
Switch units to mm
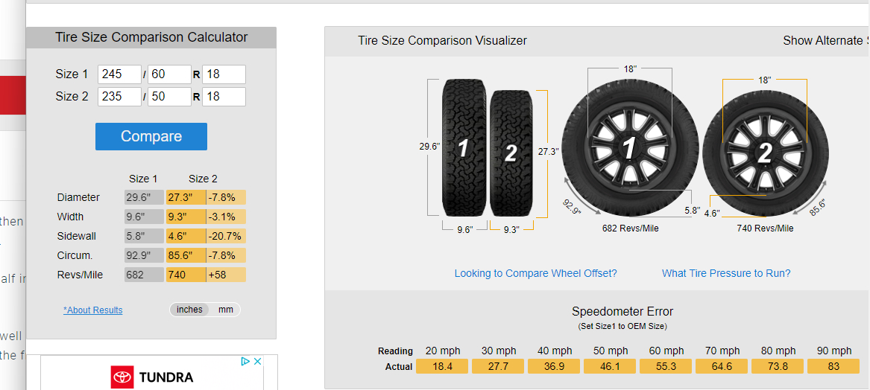coord(226,310)
